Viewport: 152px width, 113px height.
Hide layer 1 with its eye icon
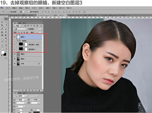[x=15, y=59]
